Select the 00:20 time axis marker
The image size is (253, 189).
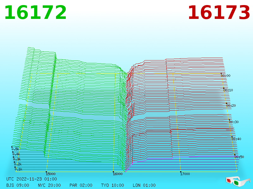(231, 106)
